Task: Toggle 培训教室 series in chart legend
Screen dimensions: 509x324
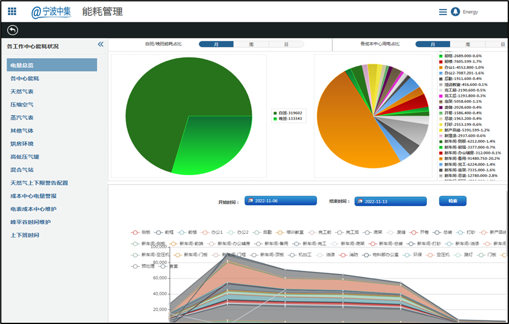Action: (x=289, y=233)
